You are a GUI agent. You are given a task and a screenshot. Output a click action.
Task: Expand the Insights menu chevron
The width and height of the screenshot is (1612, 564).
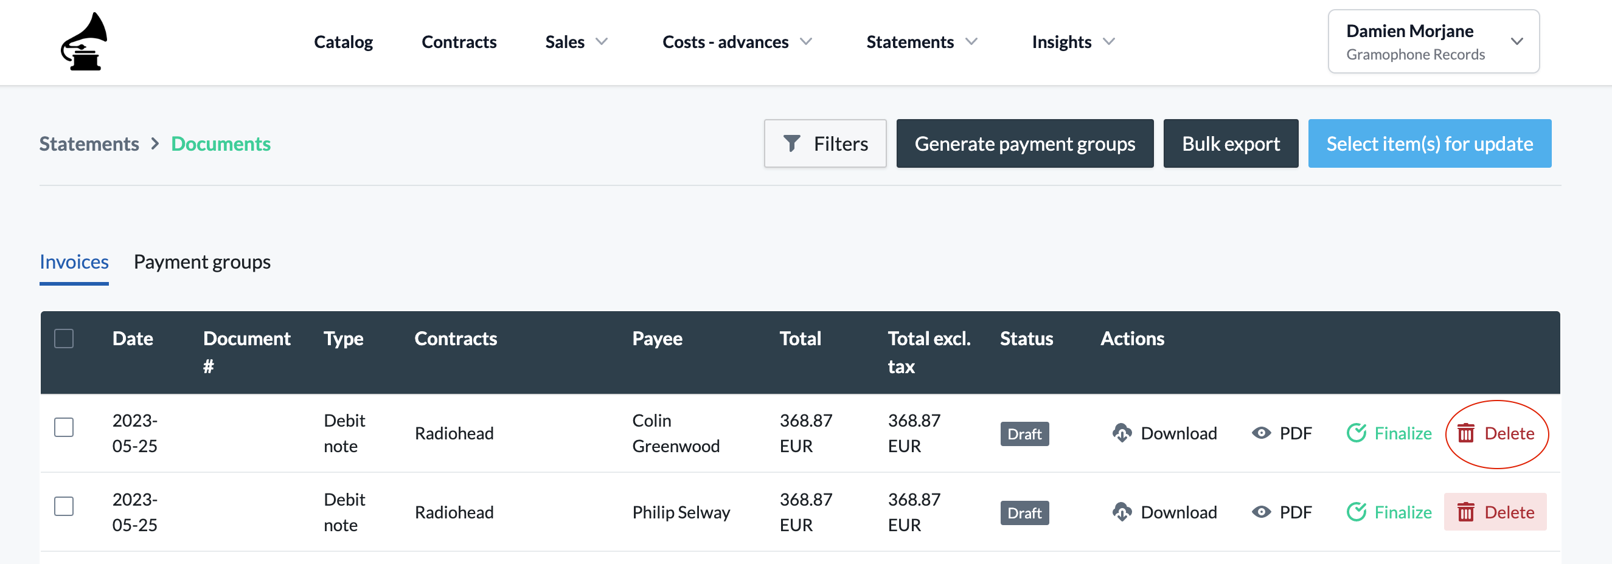[x=1109, y=42]
